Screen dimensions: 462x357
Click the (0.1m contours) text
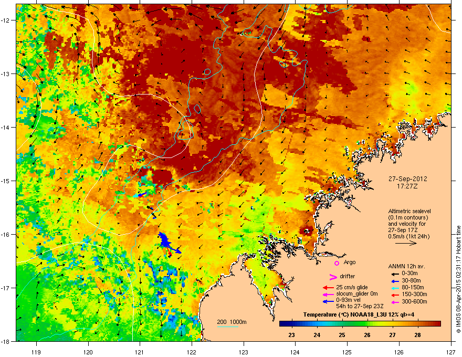coord(408,218)
